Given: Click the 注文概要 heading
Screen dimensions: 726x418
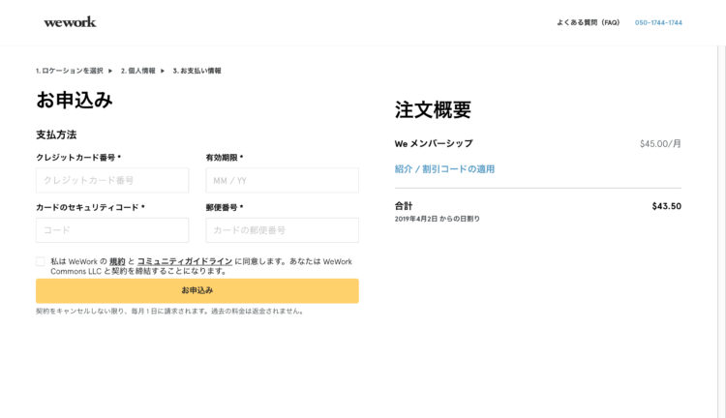Looking at the screenshot, I should coord(433,109).
